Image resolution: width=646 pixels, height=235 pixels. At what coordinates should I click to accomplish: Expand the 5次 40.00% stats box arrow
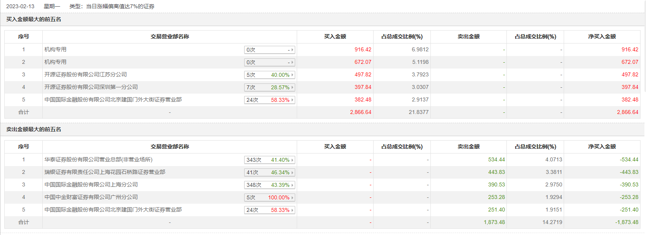[292, 75]
